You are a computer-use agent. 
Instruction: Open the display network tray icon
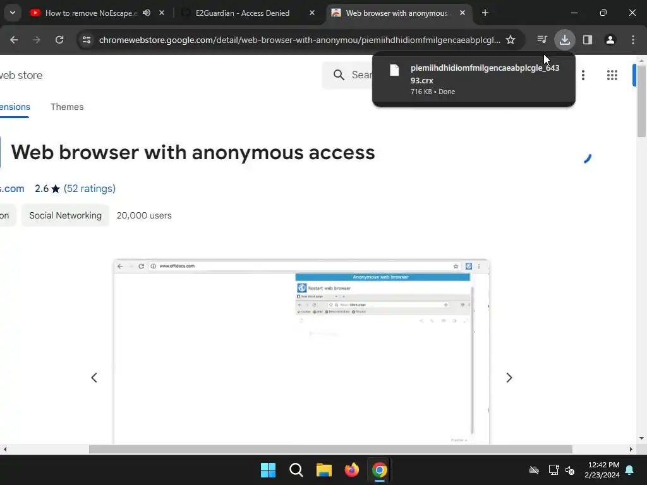pyautogui.click(x=553, y=470)
